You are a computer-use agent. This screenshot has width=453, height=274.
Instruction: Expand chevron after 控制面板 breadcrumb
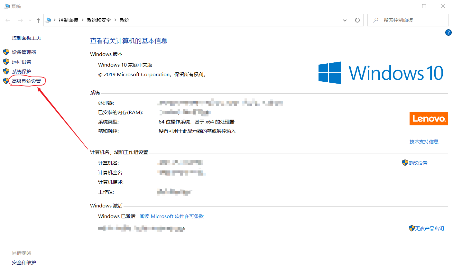coord(83,20)
